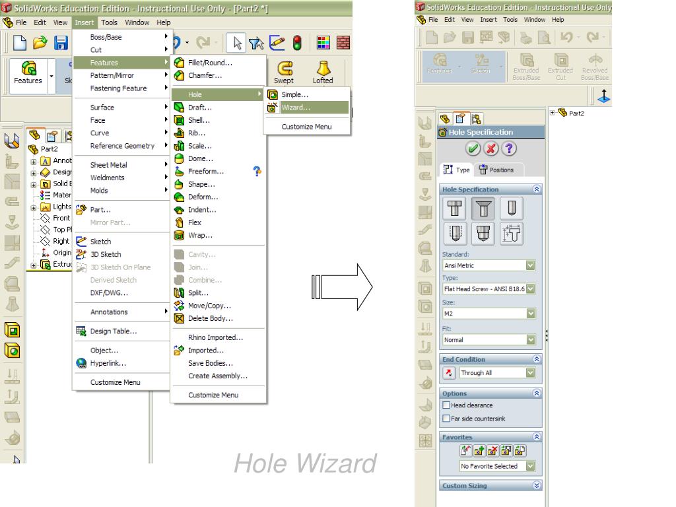Collapse the End Condition section header
The height and width of the screenshot is (507, 676).
click(537, 359)
